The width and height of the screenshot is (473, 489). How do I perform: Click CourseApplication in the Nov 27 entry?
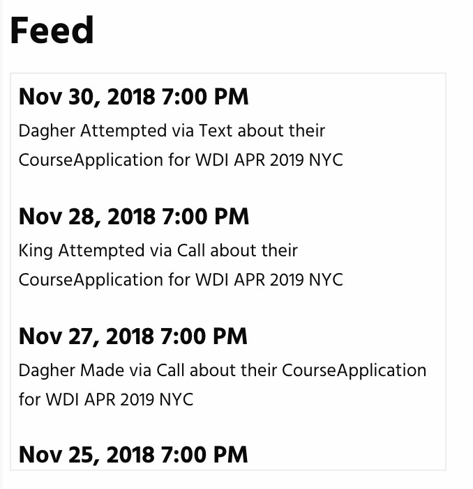click(354, 370)
